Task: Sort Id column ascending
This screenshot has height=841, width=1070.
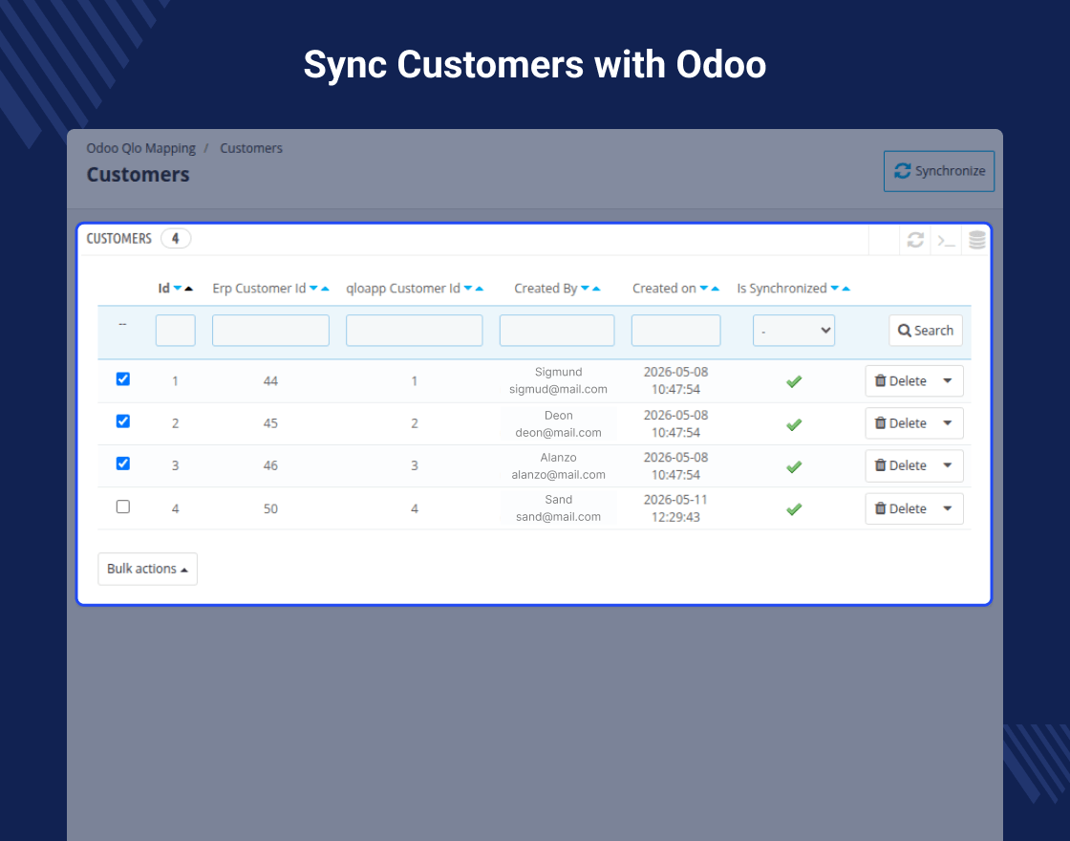Action: tap(189, 289)
